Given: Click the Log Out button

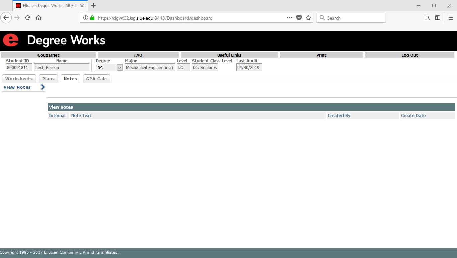Looking at the screenshot, I should pyautogui.click(x=409, y=55).
